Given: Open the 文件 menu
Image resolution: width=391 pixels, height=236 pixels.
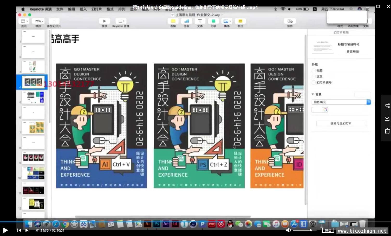Looking at the screenshot, I should click(x=60, y=9).
